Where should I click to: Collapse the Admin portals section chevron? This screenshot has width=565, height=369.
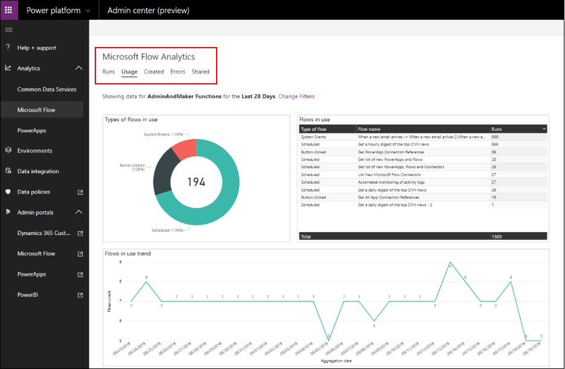coord(78,212)
